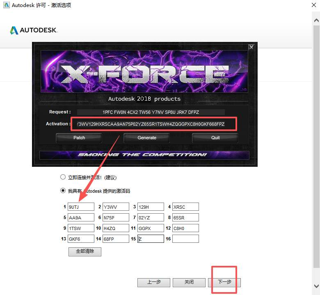Click the Quit button
The image size is (320, 295).
tap(215, 138)
